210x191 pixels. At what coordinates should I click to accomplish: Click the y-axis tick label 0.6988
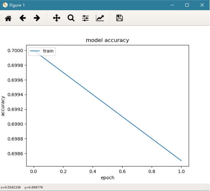(x=15, y=139)
